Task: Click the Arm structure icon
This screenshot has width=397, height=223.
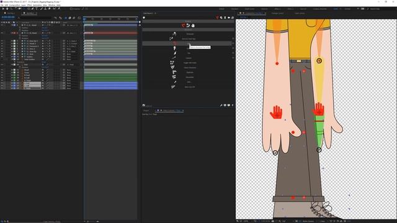Action: 171,38
